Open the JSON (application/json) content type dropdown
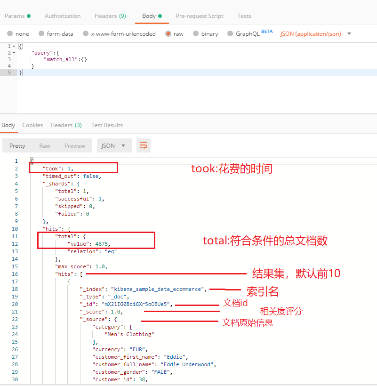377x386 pixels. tap(315, 34)
